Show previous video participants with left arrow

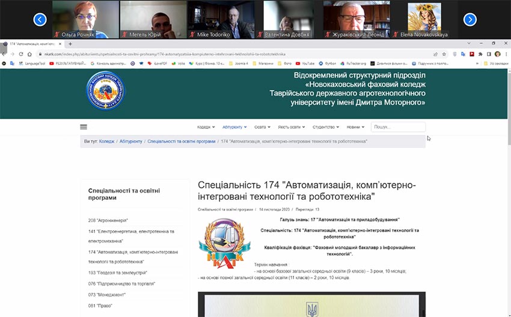(40, 20)
